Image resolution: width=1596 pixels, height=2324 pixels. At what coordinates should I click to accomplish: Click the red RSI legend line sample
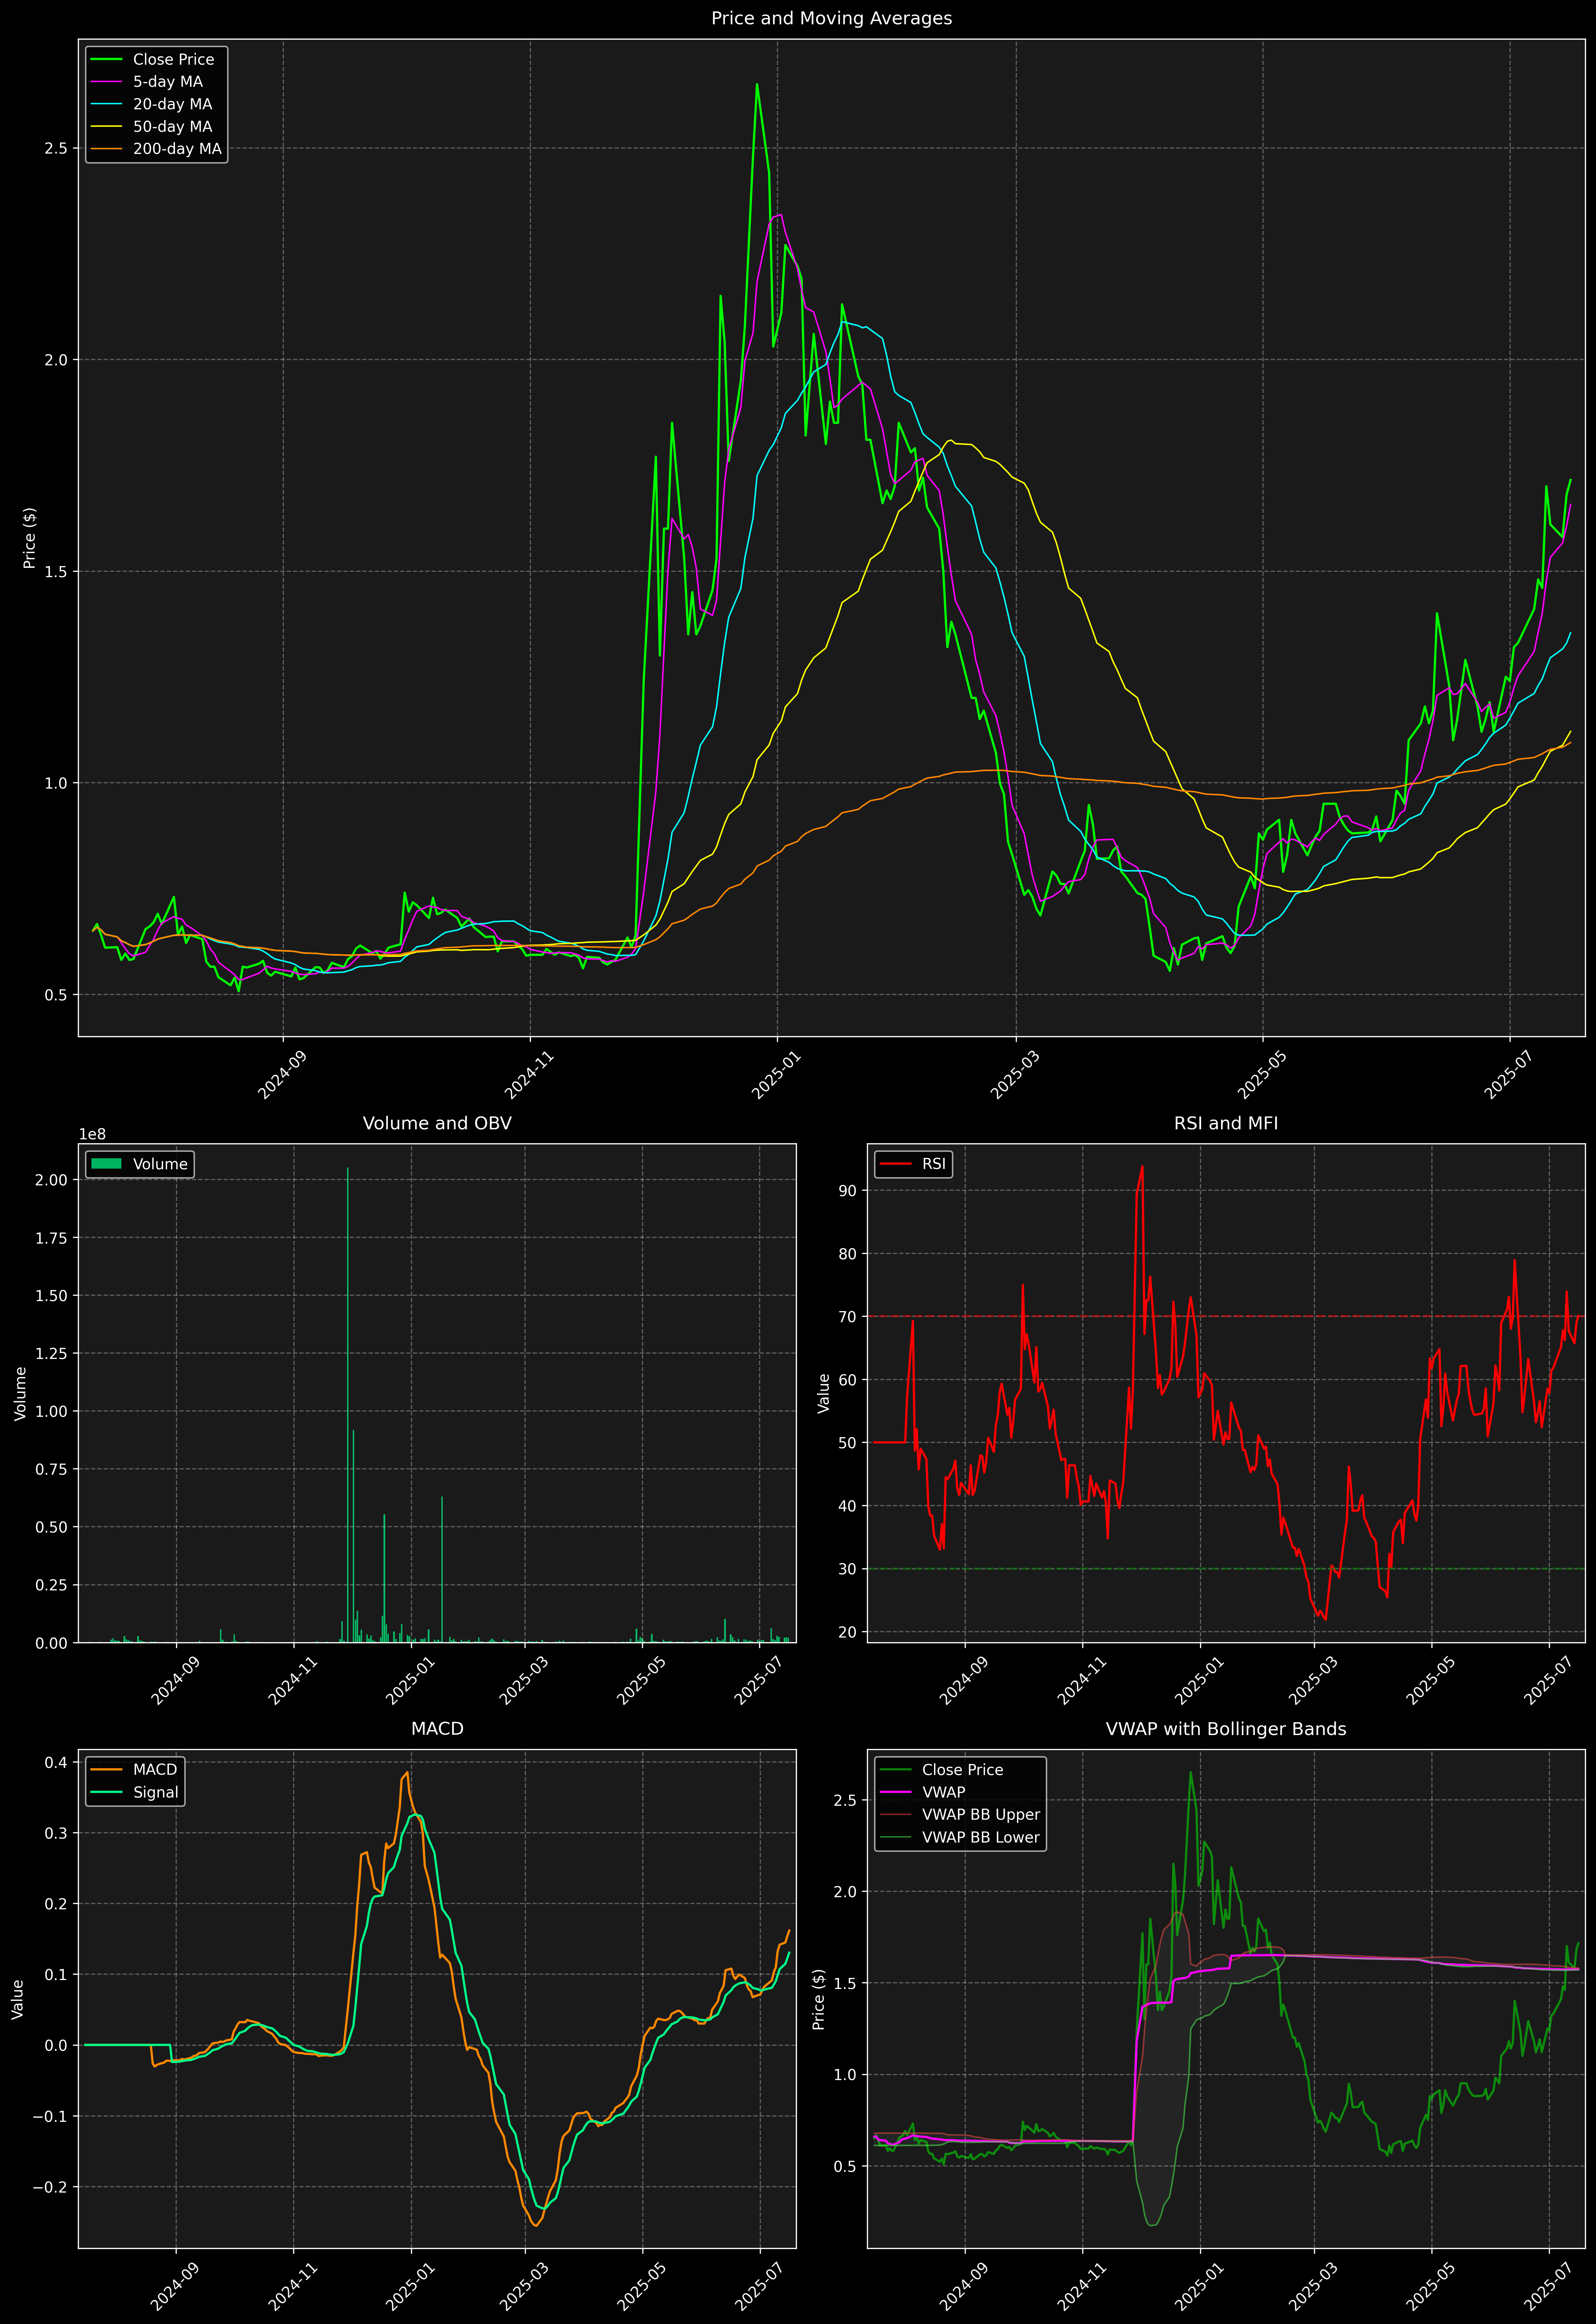coord(895,1164)
